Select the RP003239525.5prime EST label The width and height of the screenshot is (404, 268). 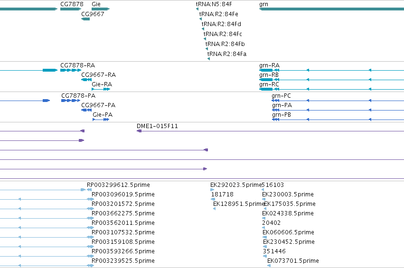click(123, 261)
